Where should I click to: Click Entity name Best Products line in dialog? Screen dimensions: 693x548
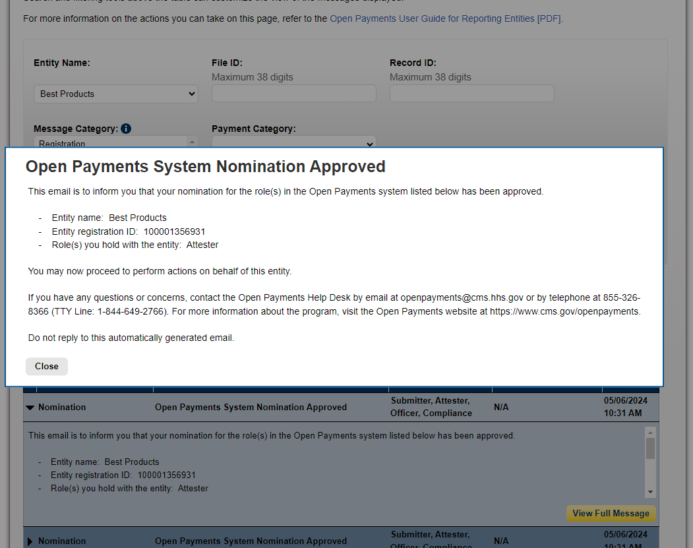pyautogui.click(x=109, y=218)
